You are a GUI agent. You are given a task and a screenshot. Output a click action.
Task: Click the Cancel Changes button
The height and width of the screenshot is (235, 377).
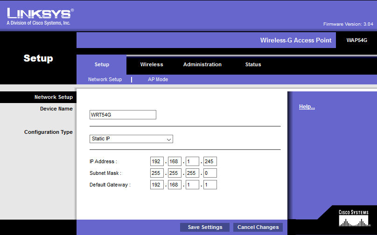coord(258,228)
